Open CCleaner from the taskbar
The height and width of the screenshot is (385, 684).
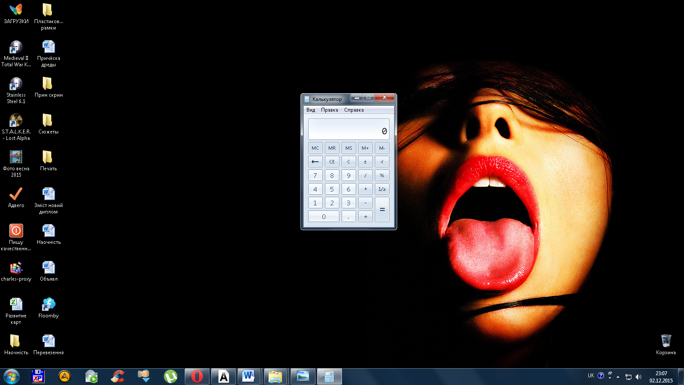tap(118, 376)
